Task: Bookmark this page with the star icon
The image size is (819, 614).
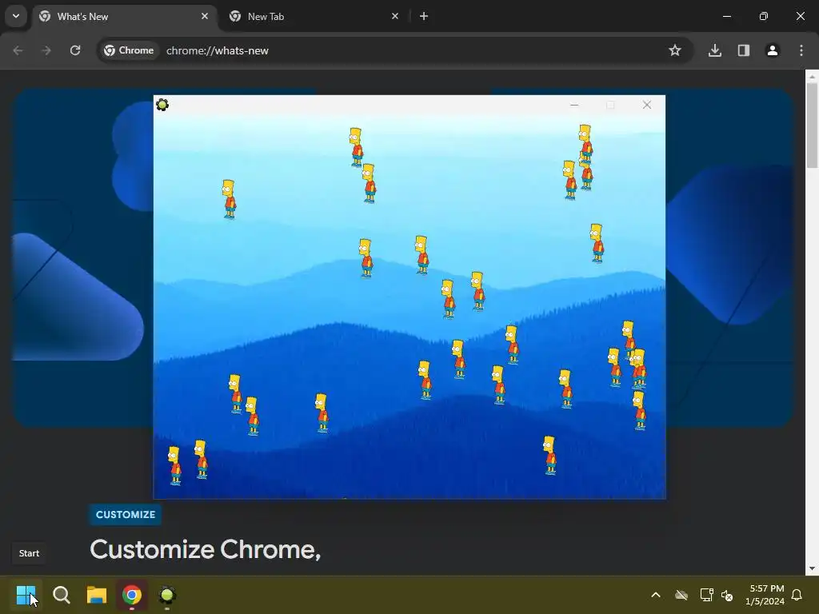Action: tap(675, 50)
